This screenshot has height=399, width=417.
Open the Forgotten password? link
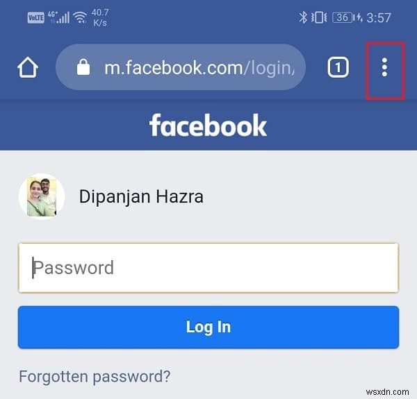(x=95, y=377)
